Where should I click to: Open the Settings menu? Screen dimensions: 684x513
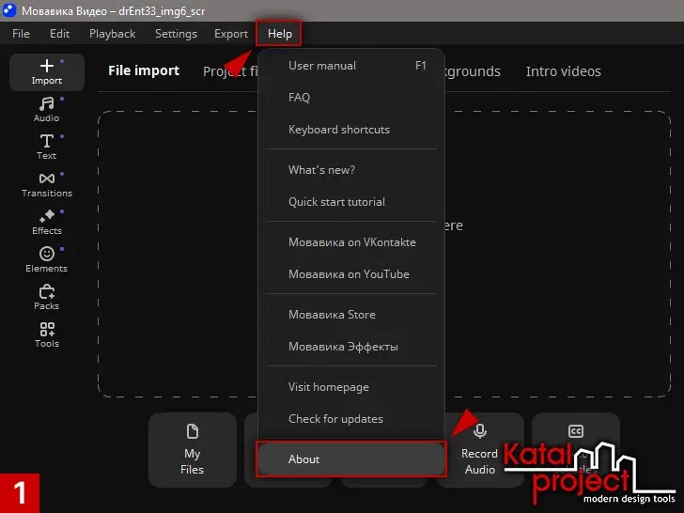tap(176, 34)
